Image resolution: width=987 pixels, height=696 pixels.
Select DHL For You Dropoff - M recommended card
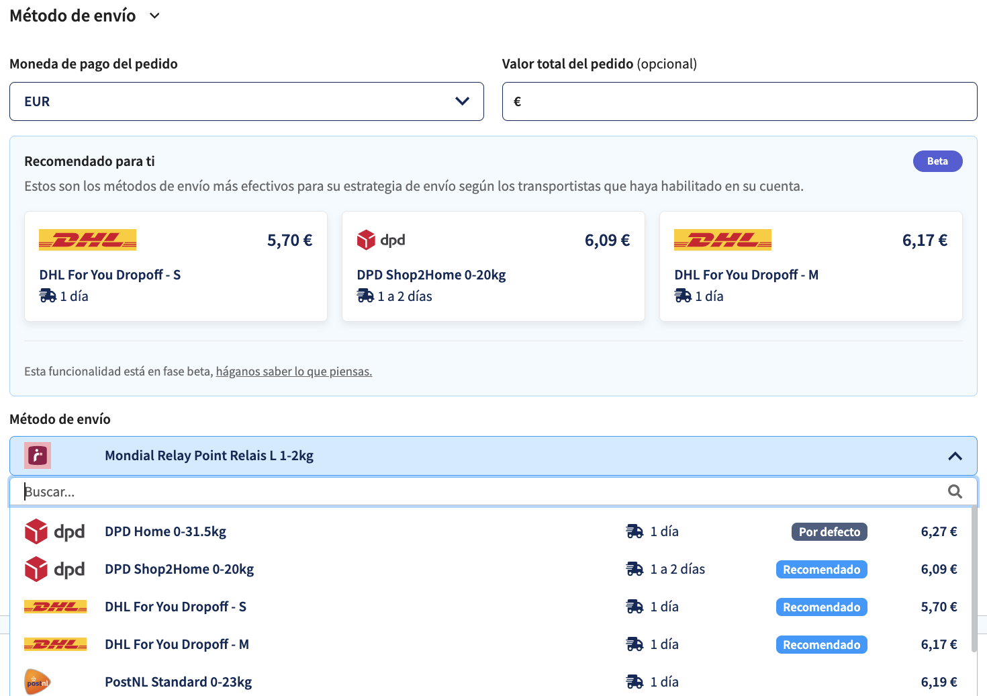pos(811,267)
